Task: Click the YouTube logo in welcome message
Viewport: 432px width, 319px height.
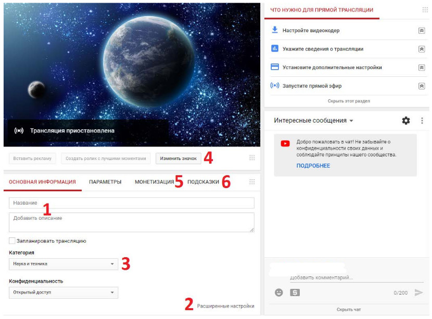Action: point(285,143)
